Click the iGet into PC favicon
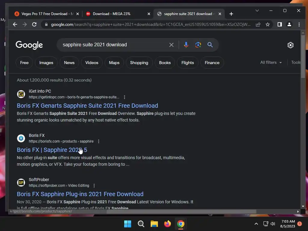Screen dimensions: 308x231 coord(21,94)
